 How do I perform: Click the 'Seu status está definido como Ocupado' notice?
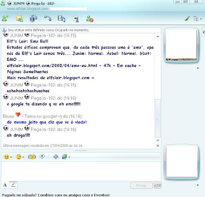49,30
